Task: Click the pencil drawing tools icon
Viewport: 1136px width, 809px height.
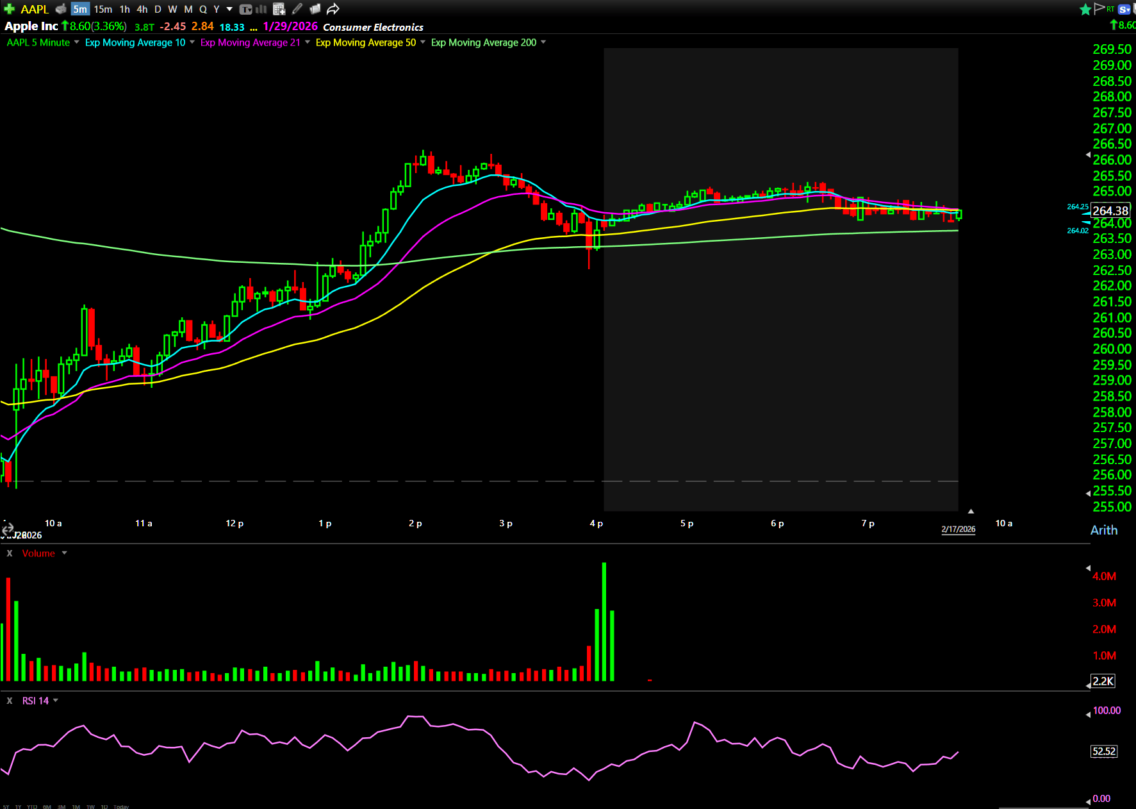Action: 297,9
